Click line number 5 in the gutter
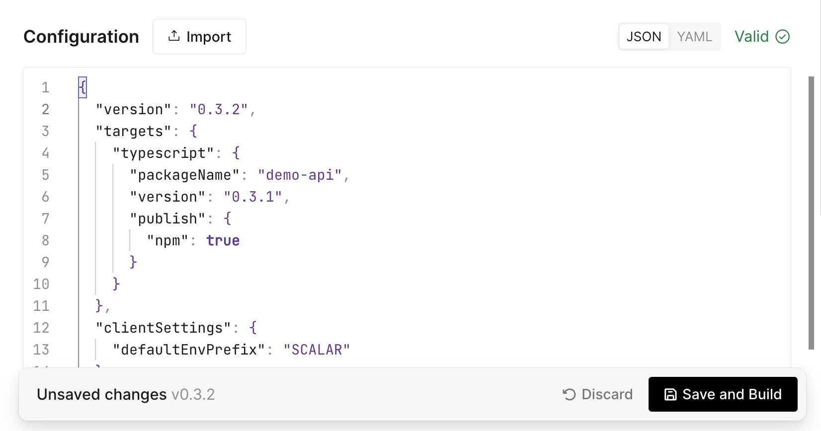 point(45,175)
